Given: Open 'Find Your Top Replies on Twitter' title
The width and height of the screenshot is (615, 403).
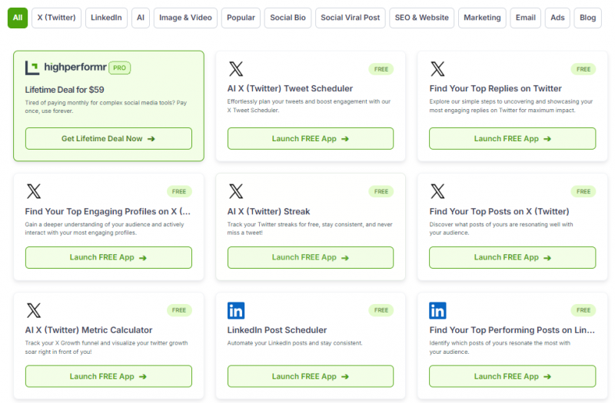Looking at the screenshot, I should pos(495,88).
